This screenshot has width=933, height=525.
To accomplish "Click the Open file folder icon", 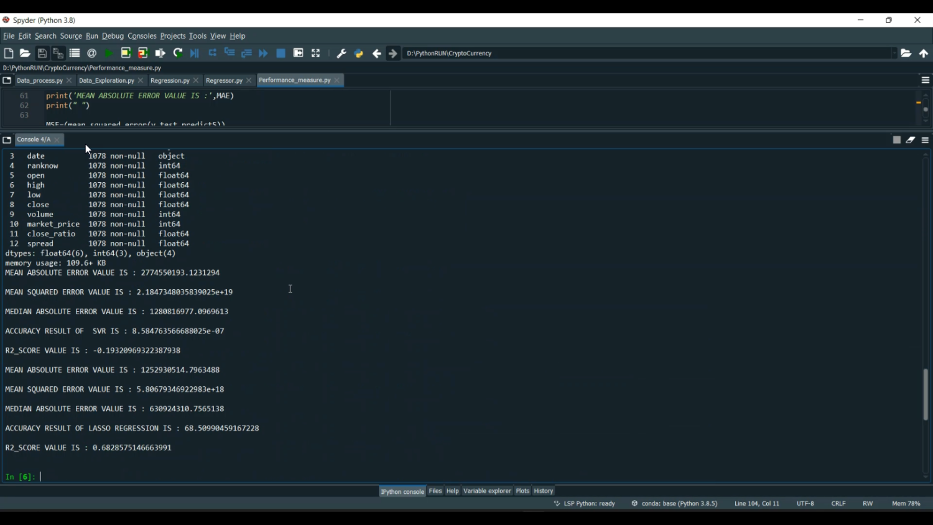I will point(25,53).
